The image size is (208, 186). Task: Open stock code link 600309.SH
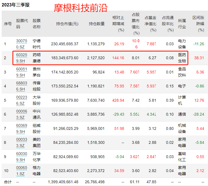click(x=22, y=157)
